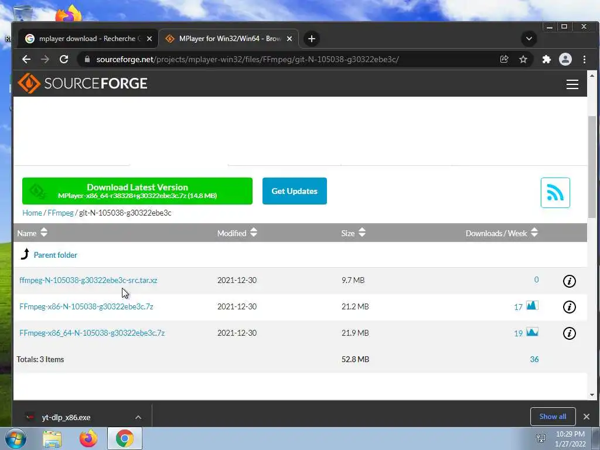
Task: Close the mplayer download Google tab
Action: pyautogui.click(x=149, y=39)
